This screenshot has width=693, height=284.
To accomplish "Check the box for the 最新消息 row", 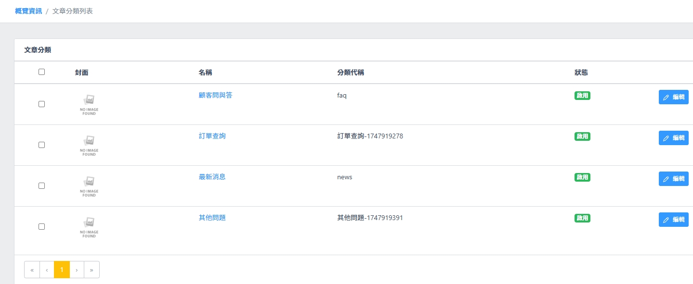I will 41,185.
